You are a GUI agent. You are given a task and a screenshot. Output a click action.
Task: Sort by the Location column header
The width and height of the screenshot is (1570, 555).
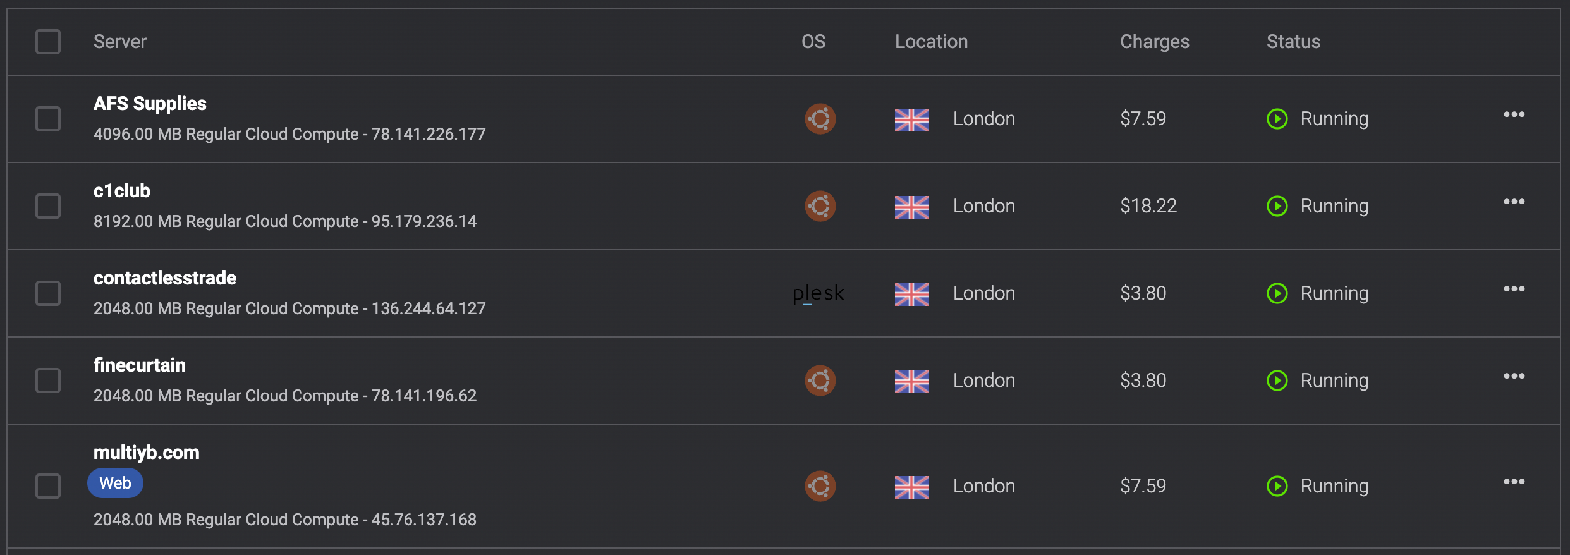931,42
